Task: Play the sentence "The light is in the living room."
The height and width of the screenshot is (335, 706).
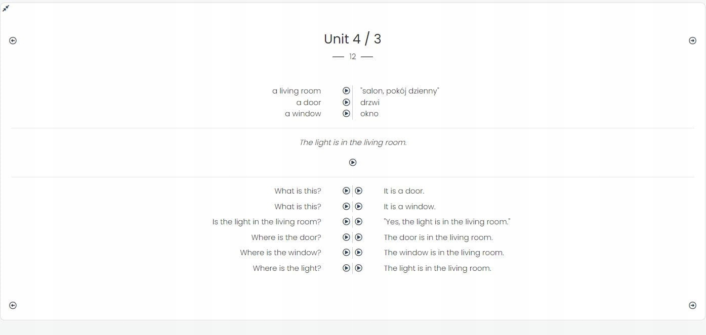Action: pyautogui.click(x=353, y=162)
